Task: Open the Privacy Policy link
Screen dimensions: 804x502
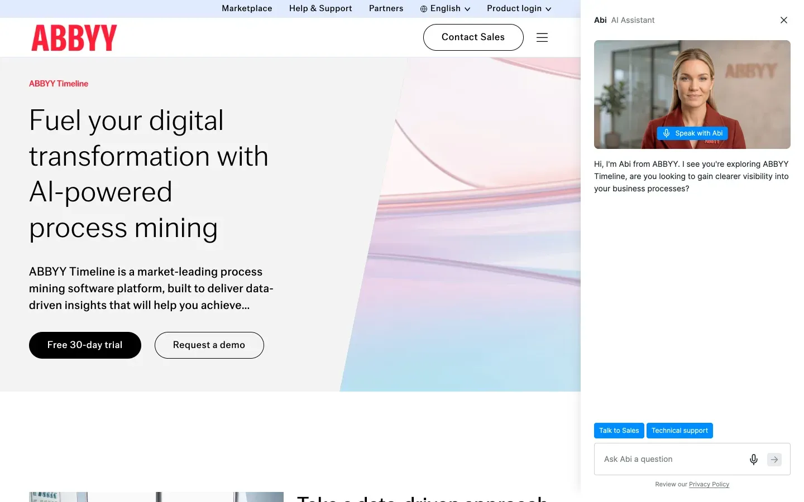Action: coord(709,484)
